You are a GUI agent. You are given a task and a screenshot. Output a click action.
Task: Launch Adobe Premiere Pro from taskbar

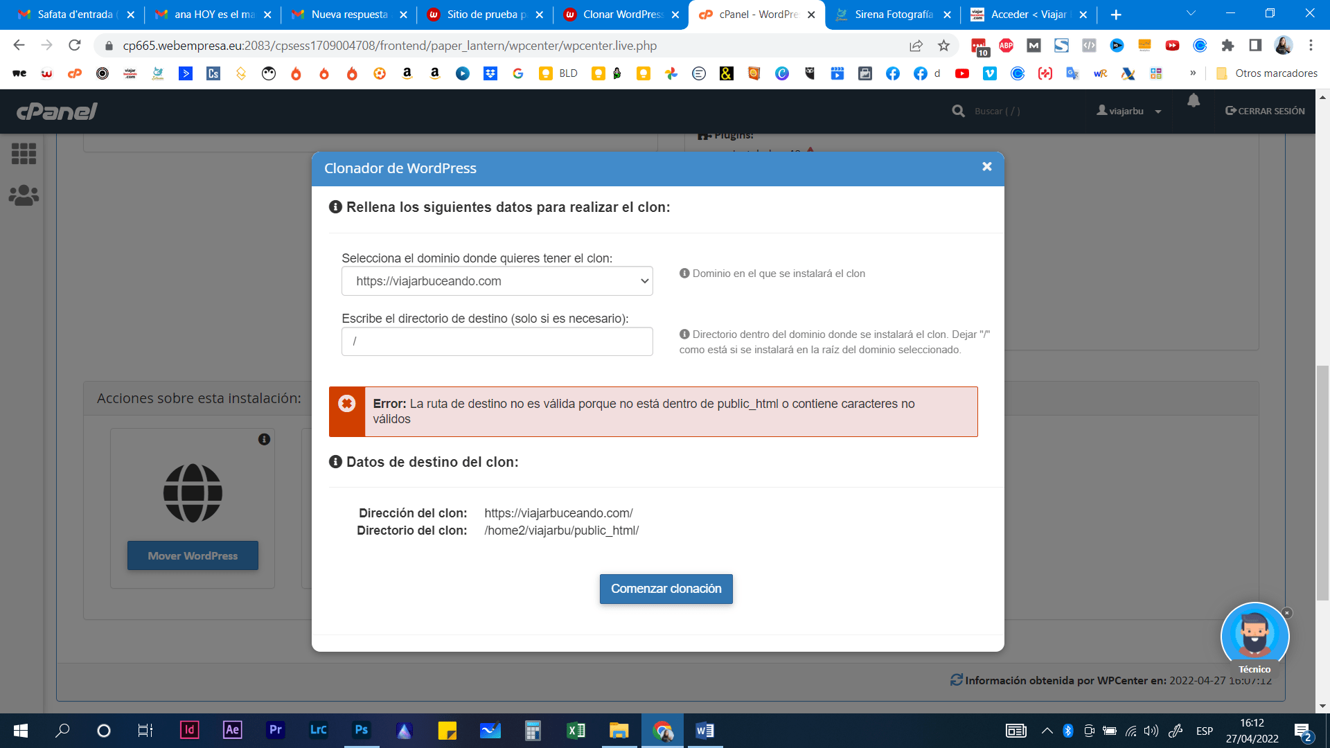pyautogui.click(x=275, y=730)
